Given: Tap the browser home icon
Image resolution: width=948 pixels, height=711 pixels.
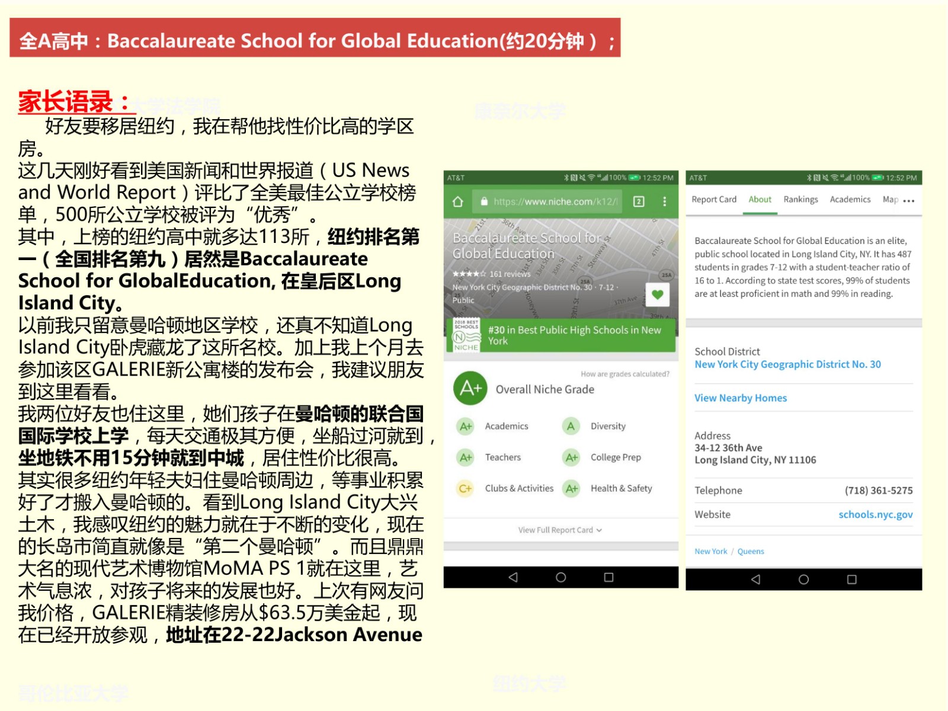Looking at the screenshot, I should pos(458,202).
